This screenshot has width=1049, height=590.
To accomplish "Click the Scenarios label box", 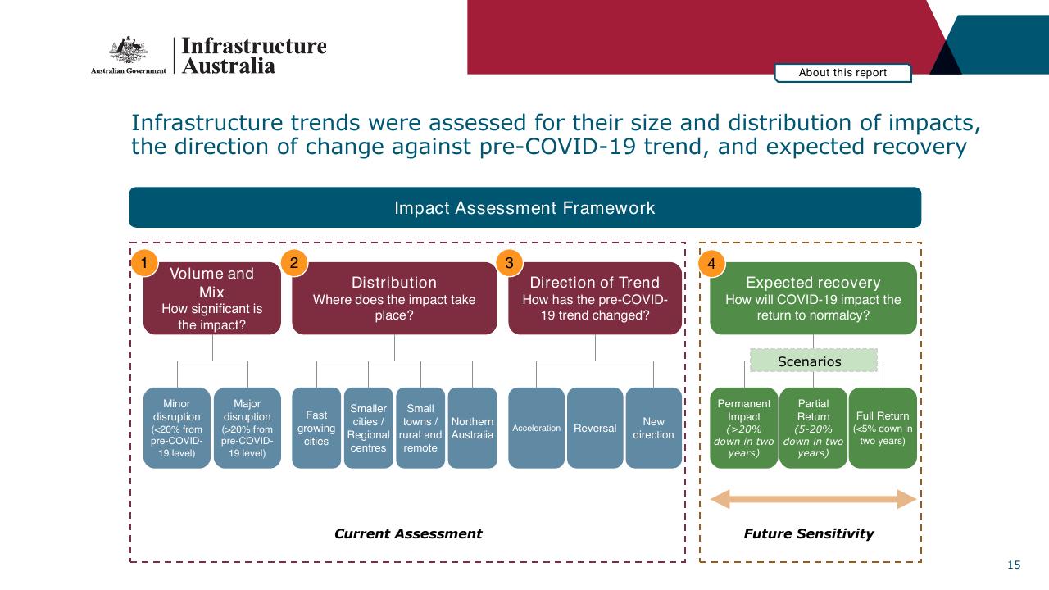I will pyautogui.click(x=814, y=361).
